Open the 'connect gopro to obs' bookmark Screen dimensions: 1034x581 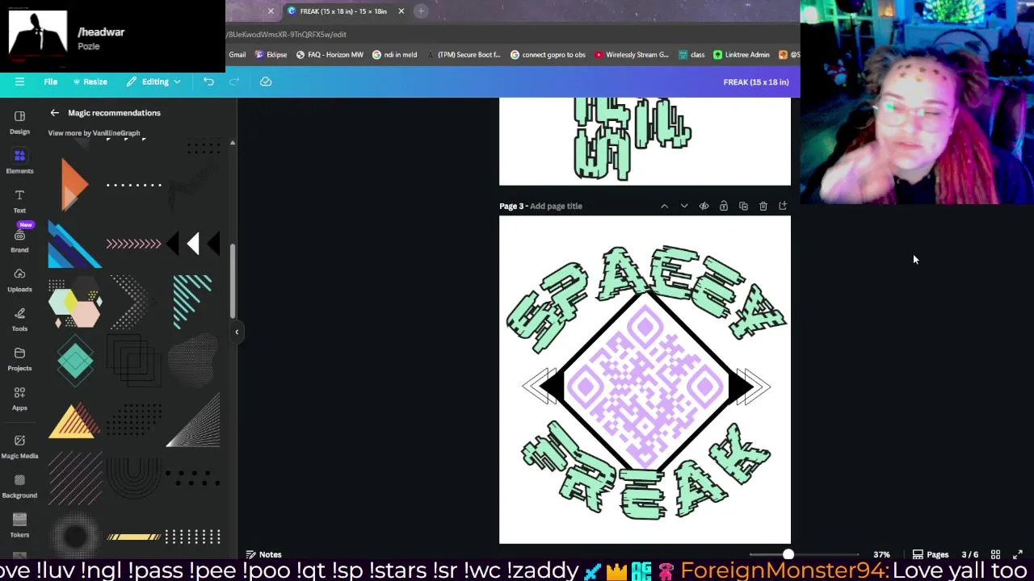548,55
